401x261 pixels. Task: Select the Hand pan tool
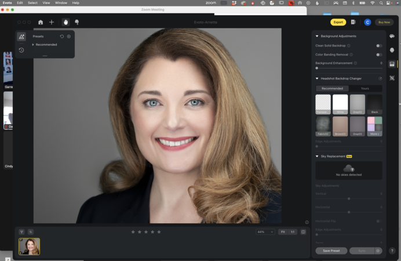pos(65,22)
